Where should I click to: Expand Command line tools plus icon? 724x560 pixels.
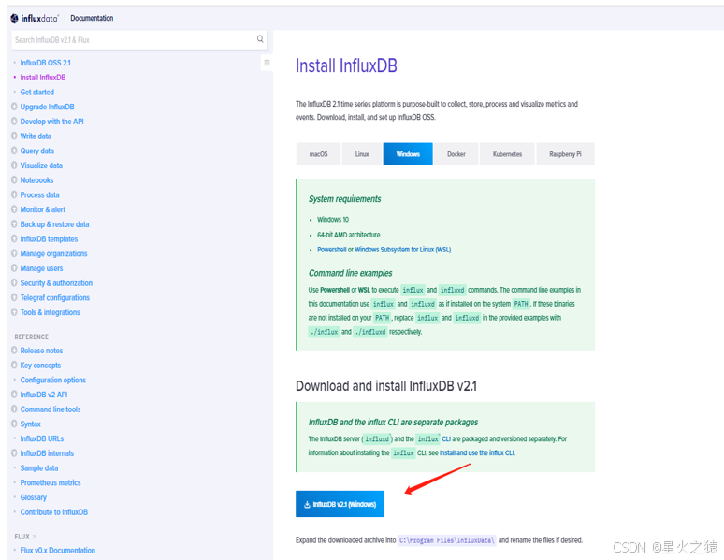[x=14, y=409]
